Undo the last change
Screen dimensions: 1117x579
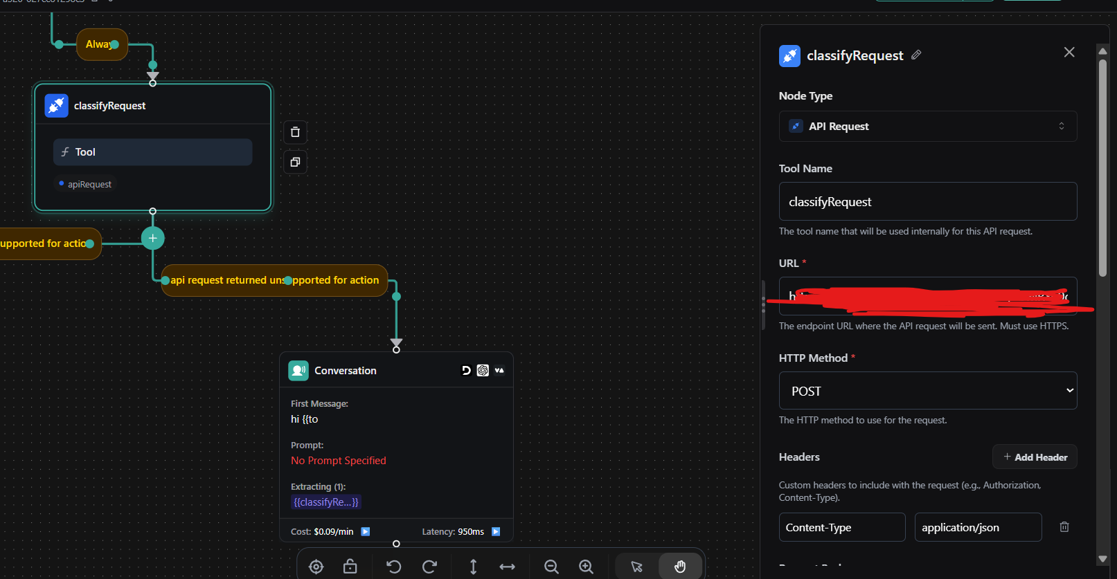point(394,567)
